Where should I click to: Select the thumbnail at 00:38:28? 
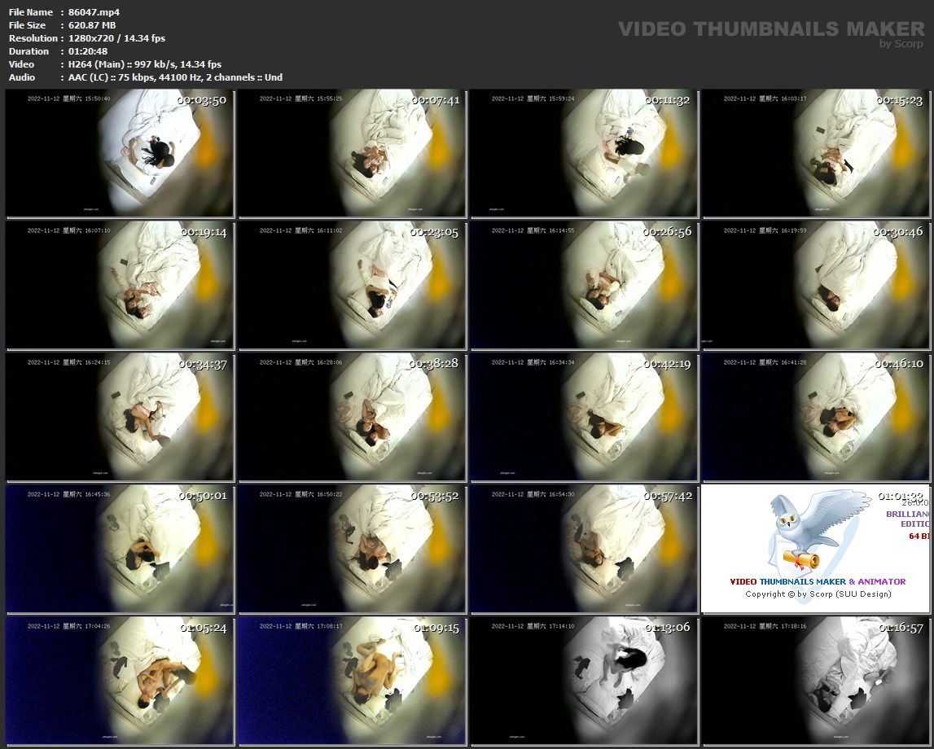(x=352, y=418)
